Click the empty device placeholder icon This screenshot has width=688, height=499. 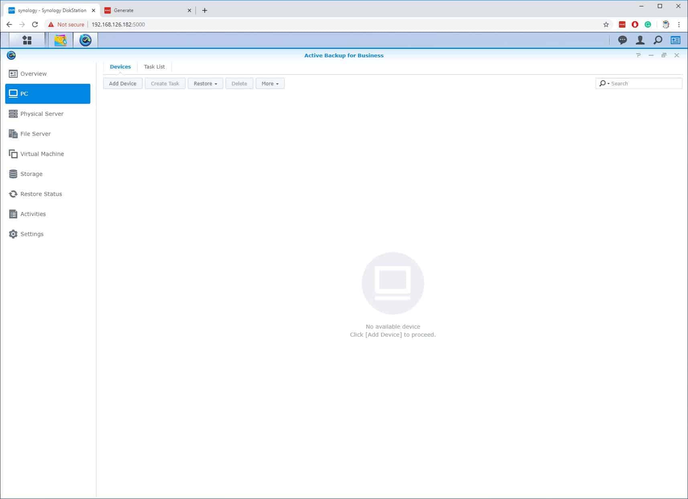393,283
